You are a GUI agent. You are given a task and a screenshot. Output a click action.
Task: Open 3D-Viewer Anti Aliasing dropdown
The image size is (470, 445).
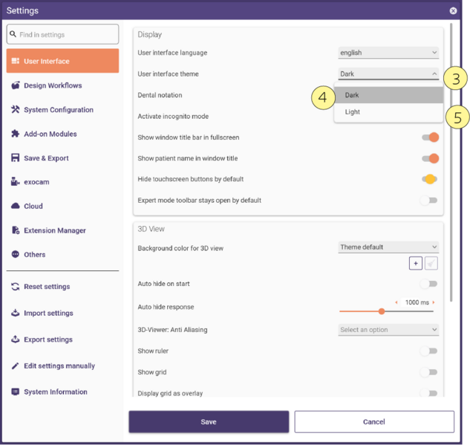tap(388, 330)
